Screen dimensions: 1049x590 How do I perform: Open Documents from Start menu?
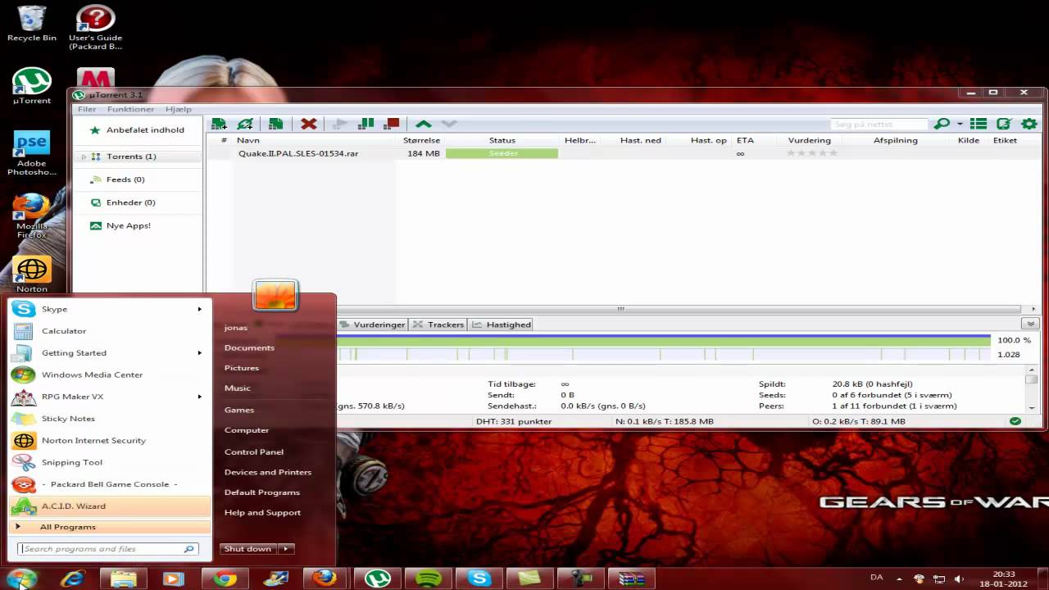point(249,347)
